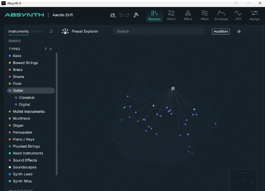This screenshot has width=265, height=191.
Task: Select the Soundscapes type
Action: pos(31,167)
